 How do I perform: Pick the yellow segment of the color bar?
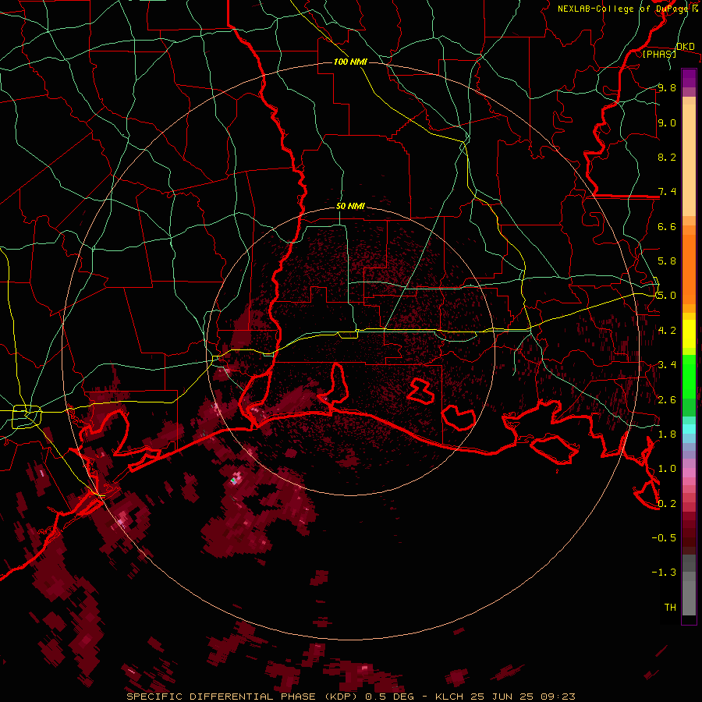(x=689, y=334)
